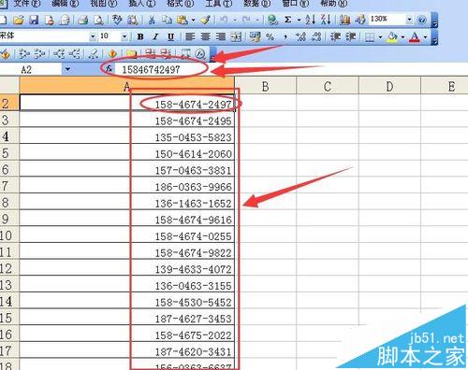Click the Name Box showing A2

[31, 69]
